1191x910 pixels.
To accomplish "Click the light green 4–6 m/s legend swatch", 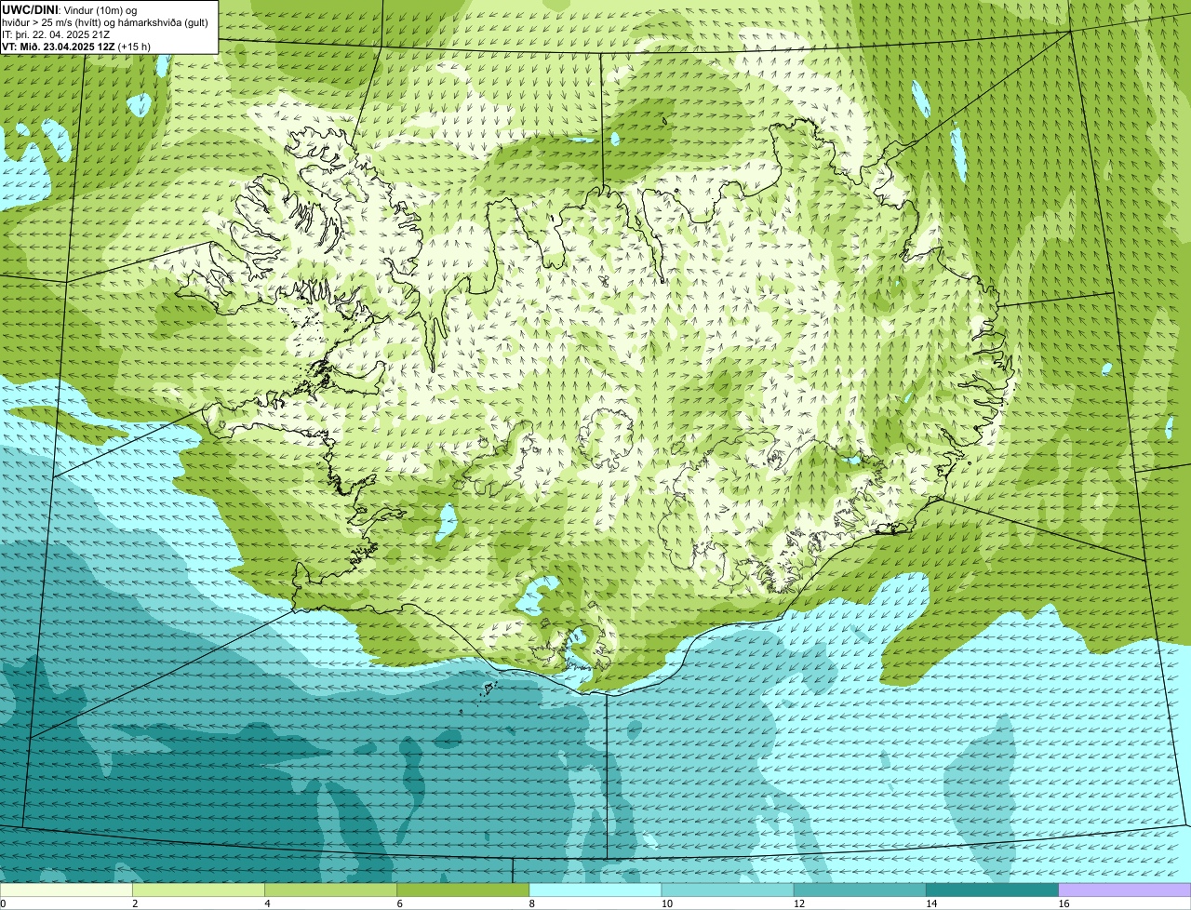I will (330, 890).
